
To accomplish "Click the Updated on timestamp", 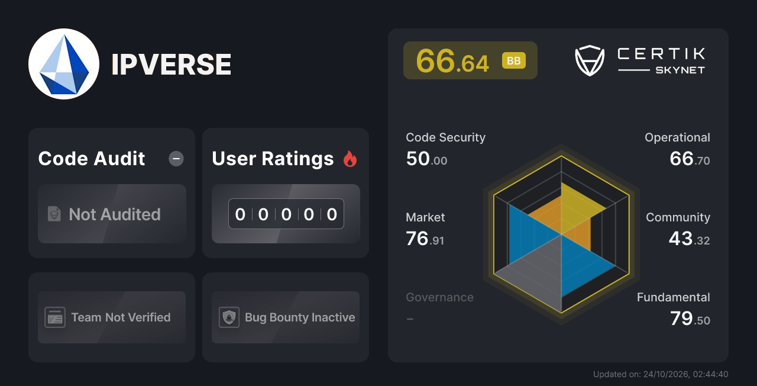I will coord(661,374).
